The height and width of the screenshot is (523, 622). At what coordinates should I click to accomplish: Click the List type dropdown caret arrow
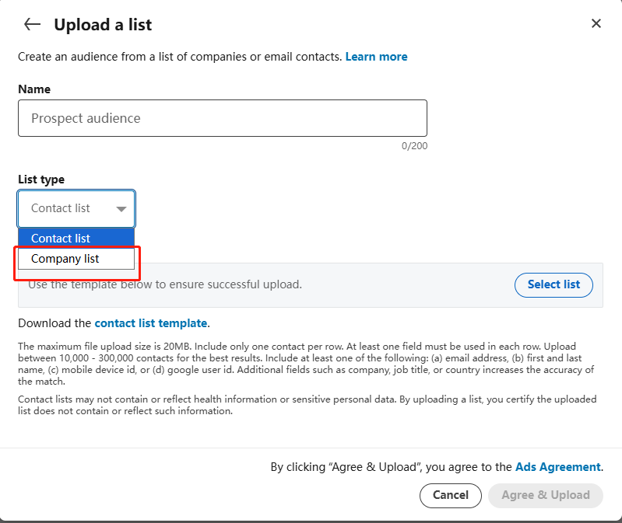pos(121,209)
